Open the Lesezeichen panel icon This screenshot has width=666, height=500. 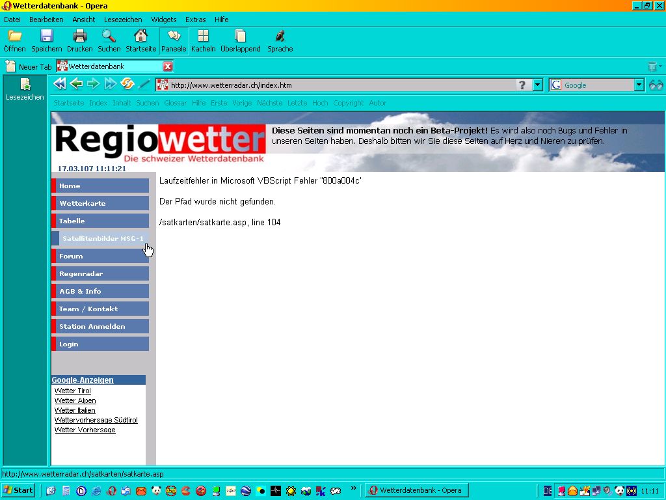(25, 89)
